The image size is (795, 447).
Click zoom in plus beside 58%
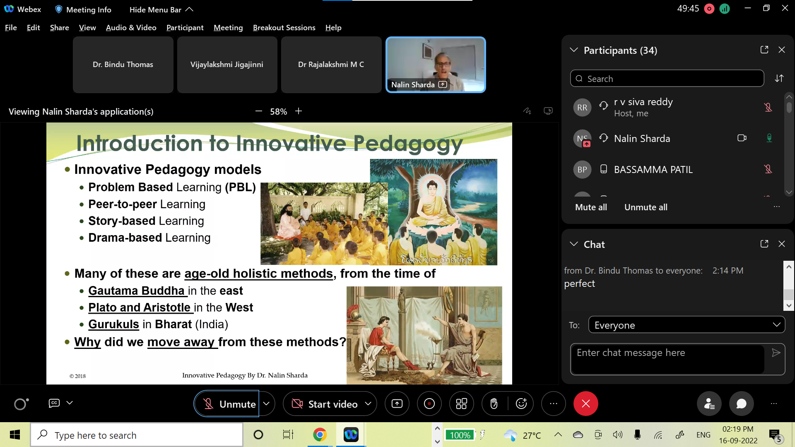[299, 111]
